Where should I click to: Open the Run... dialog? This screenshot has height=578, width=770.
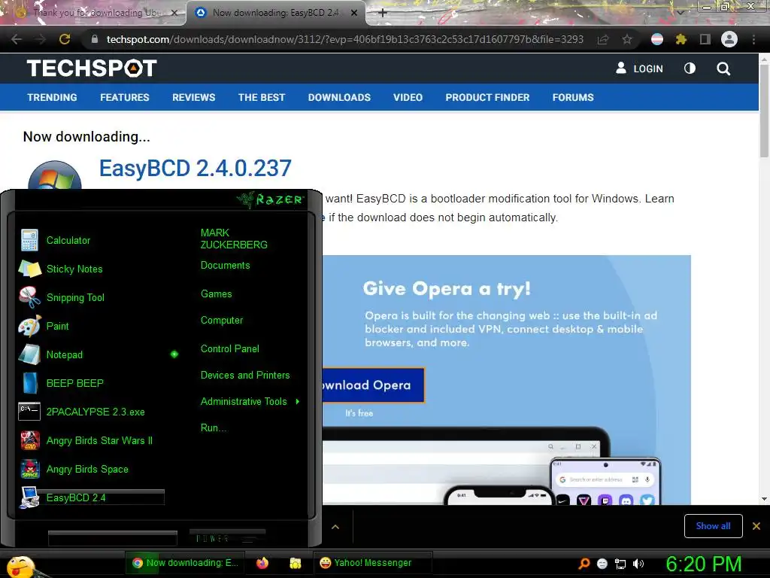[x=214, y=428]
